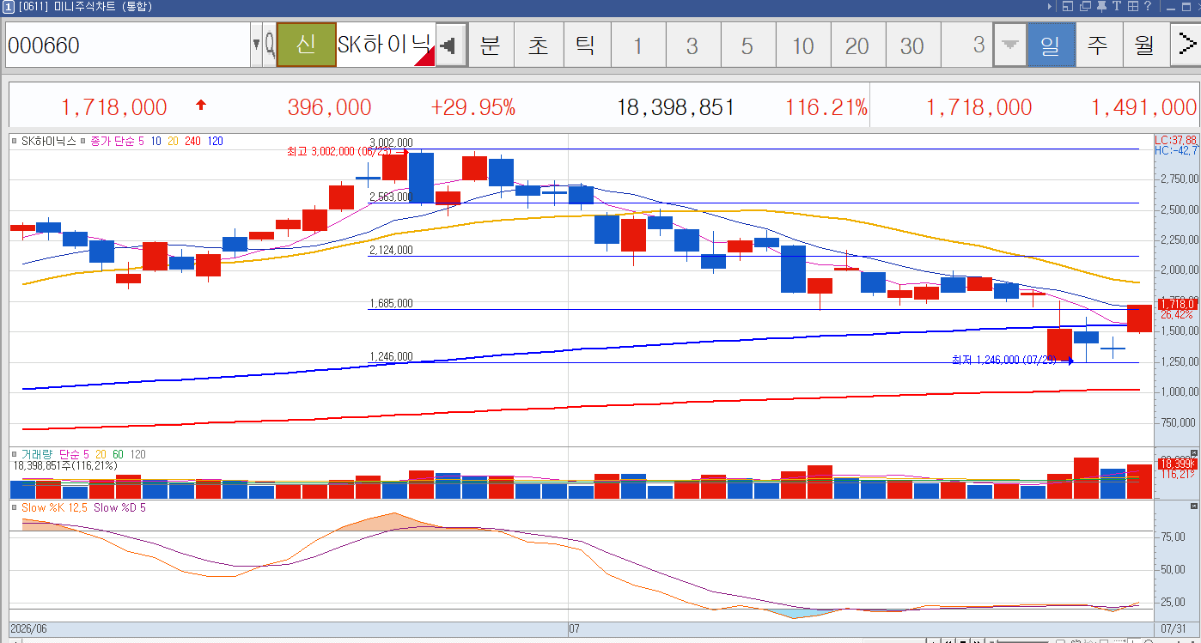Select the 3 interval button
The height and width of the screenshot is (643, 1201).
click(x=692, y=45)
